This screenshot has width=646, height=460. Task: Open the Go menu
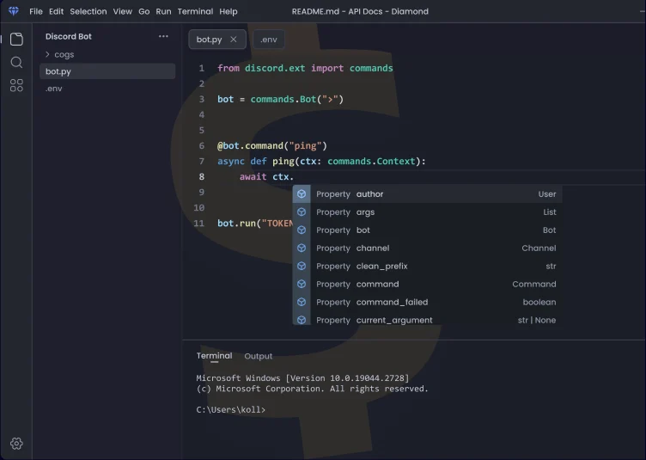(x=143, y=11)
